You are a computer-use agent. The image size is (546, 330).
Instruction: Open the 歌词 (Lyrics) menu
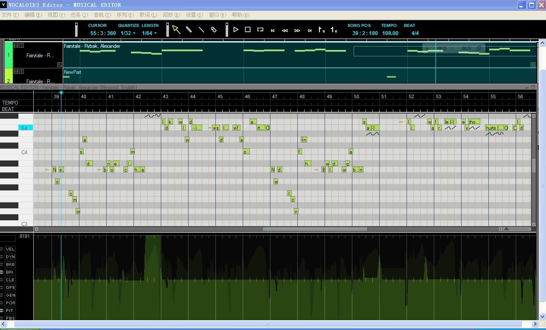tap(148, 15)
